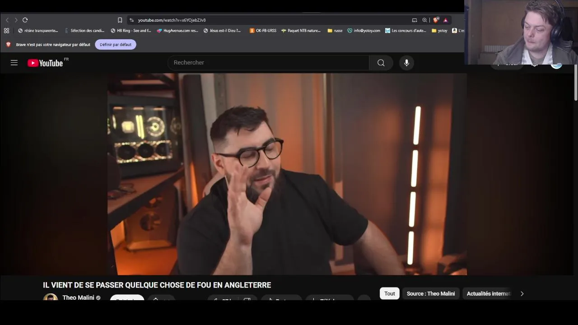Screen dimensions: 578x325
Task: Reload the current YouTube page
Action: coord(25,20)
